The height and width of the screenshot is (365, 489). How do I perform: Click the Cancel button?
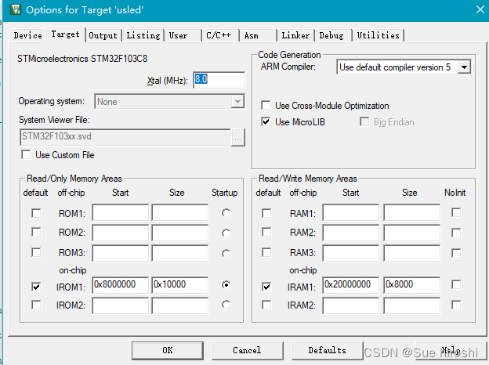point(248,351)
